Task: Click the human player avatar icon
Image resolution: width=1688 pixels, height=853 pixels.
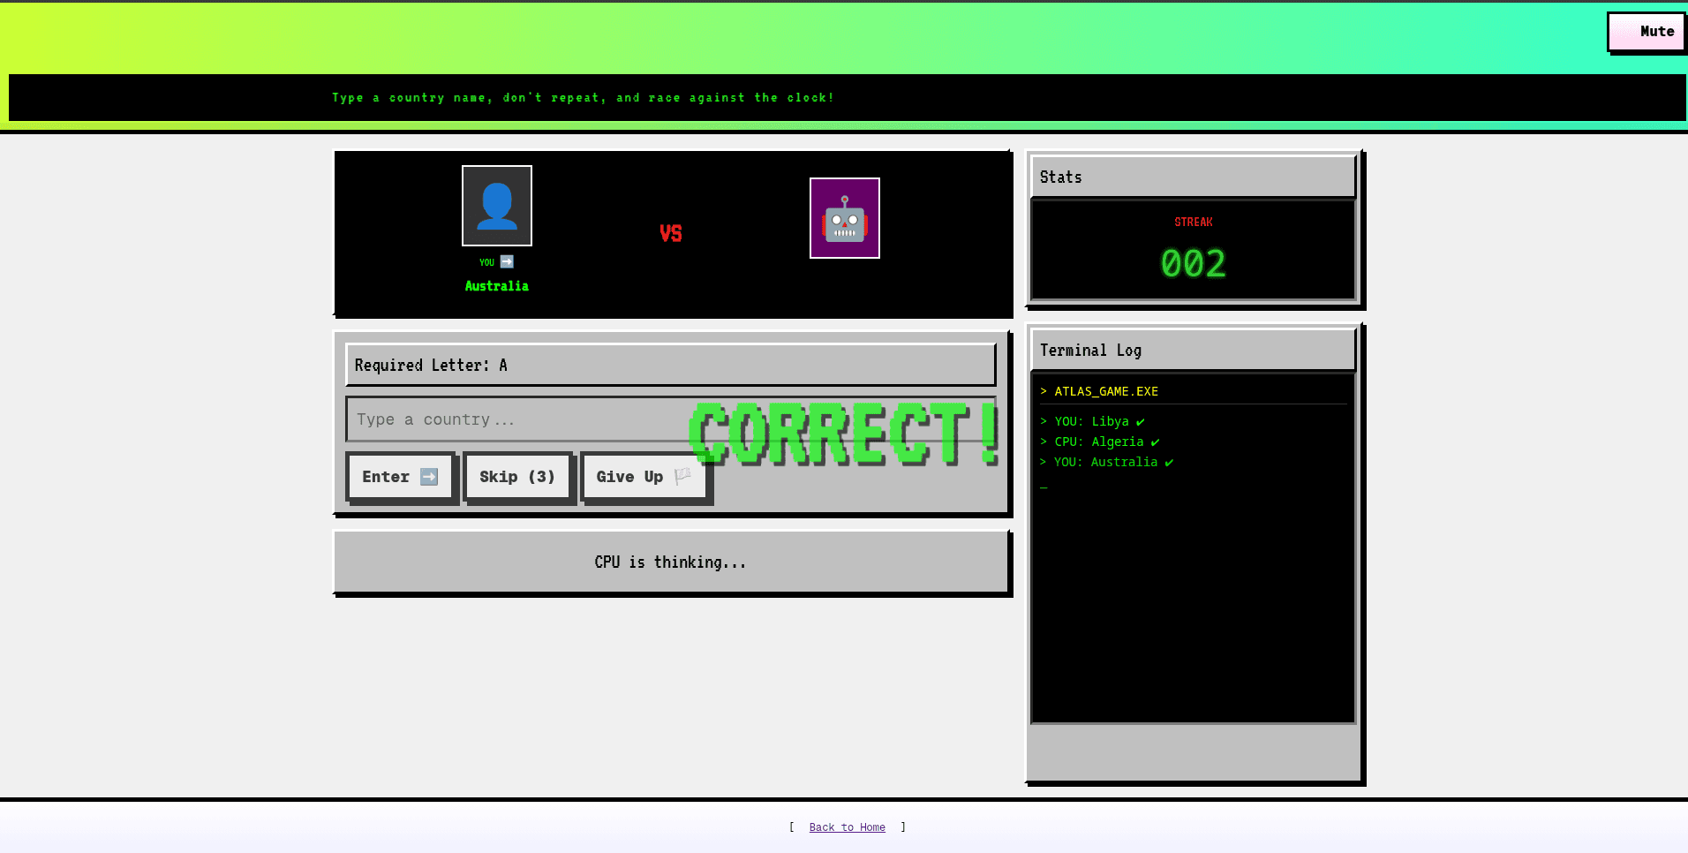Action: tap(496, 206)
